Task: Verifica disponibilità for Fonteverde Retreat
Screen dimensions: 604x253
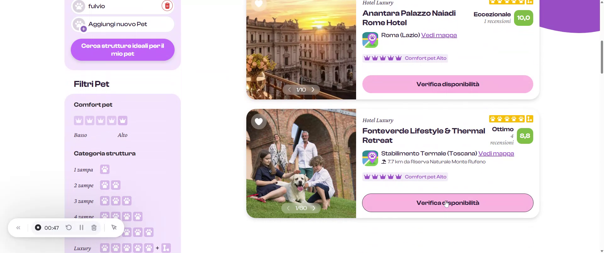Action: coord(448,203)
